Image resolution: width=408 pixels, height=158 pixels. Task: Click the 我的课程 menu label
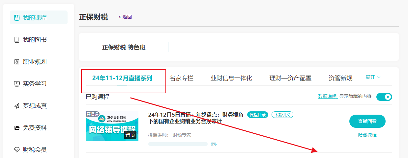[35, 18]
